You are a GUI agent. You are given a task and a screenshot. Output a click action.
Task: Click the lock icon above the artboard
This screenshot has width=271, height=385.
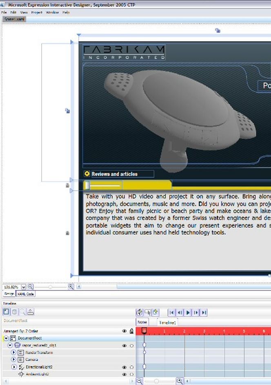coord(218,30)
